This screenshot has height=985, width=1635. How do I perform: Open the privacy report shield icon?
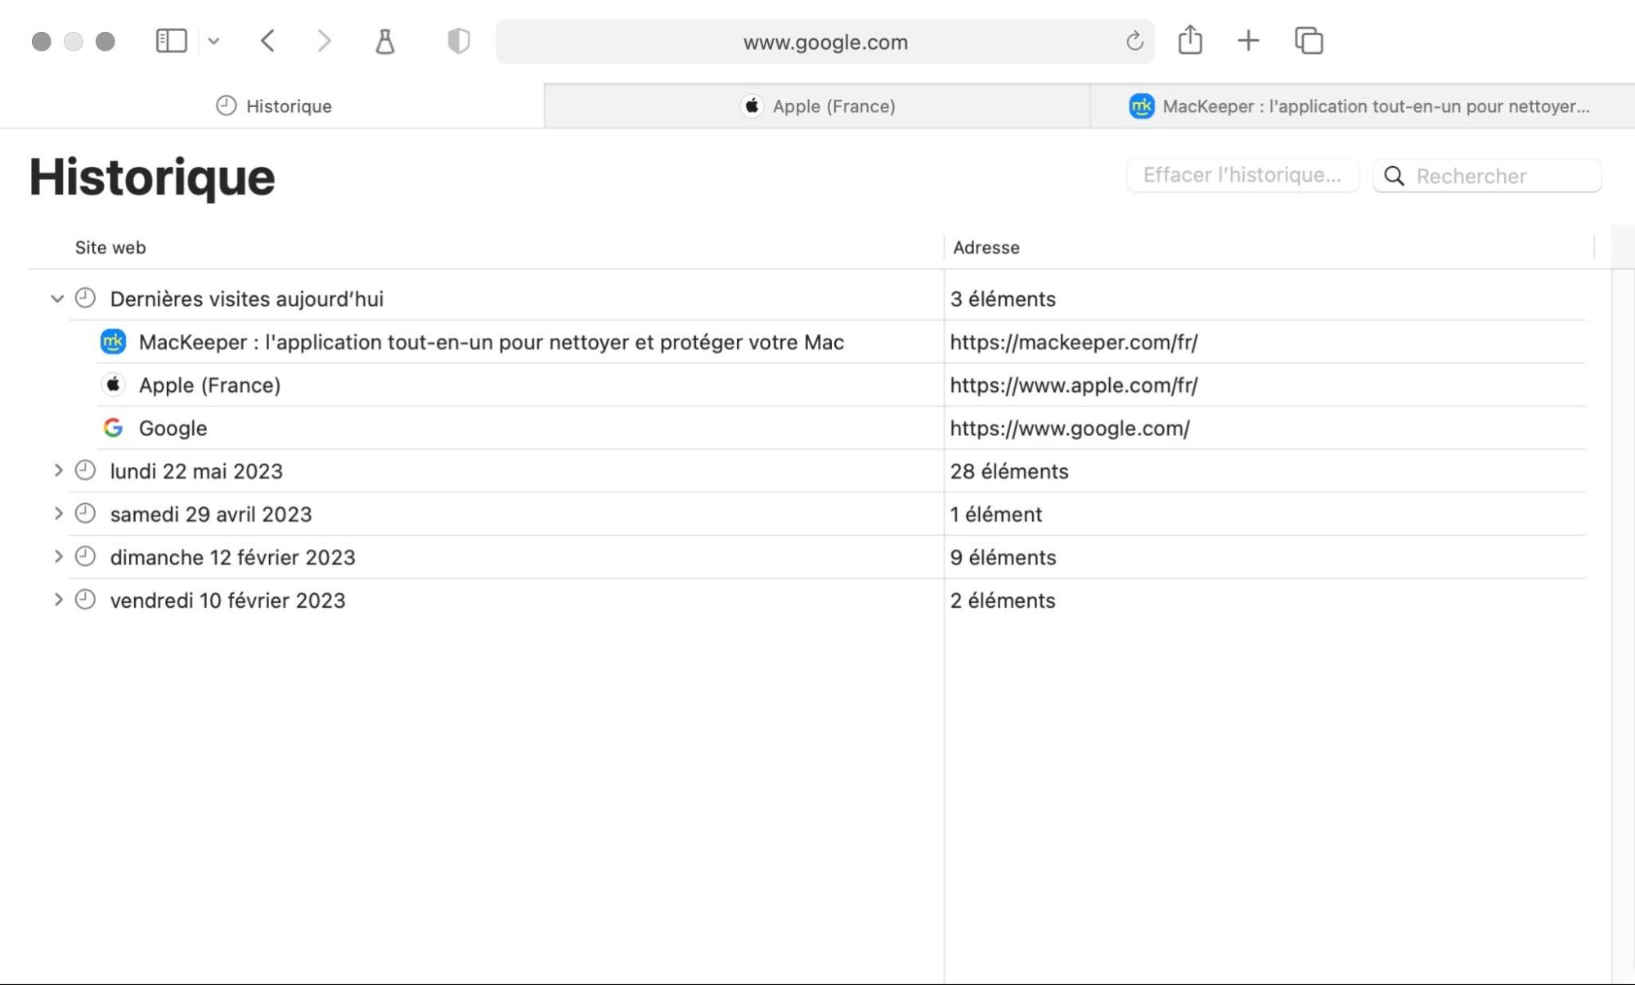pyautogui.click(x=459, y=41)
